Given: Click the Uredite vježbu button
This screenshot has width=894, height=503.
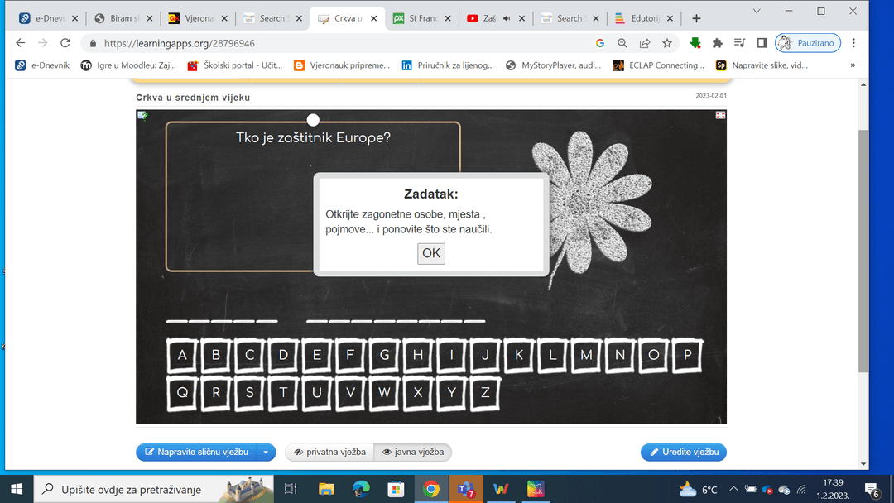Looking at the screenshot, I should tap(683, 452).
